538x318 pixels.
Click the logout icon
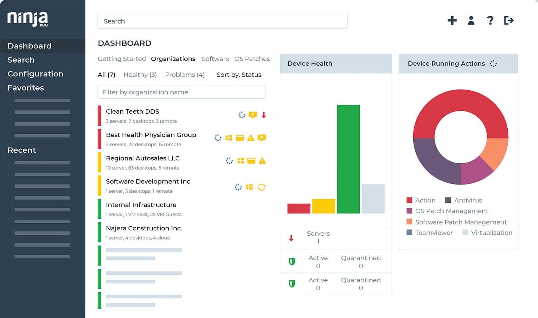pos(509,21)
